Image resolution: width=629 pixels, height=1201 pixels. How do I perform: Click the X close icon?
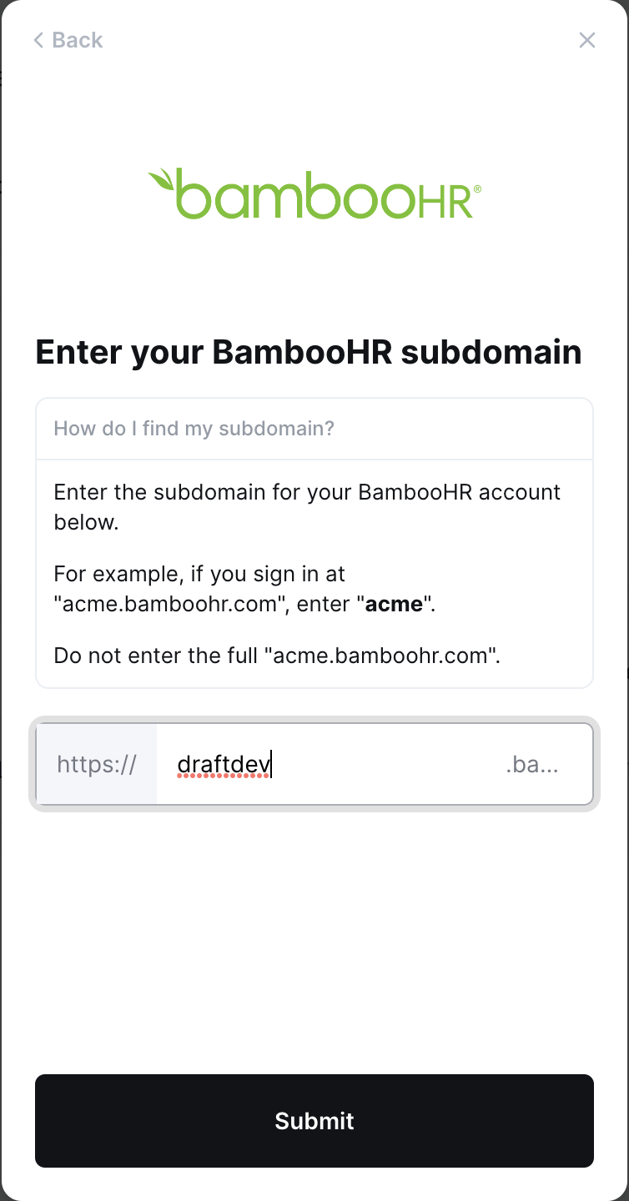(587, 40)
